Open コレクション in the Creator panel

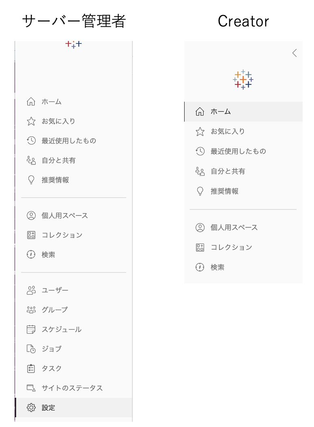pyautogui.click(x=231, y=248)
